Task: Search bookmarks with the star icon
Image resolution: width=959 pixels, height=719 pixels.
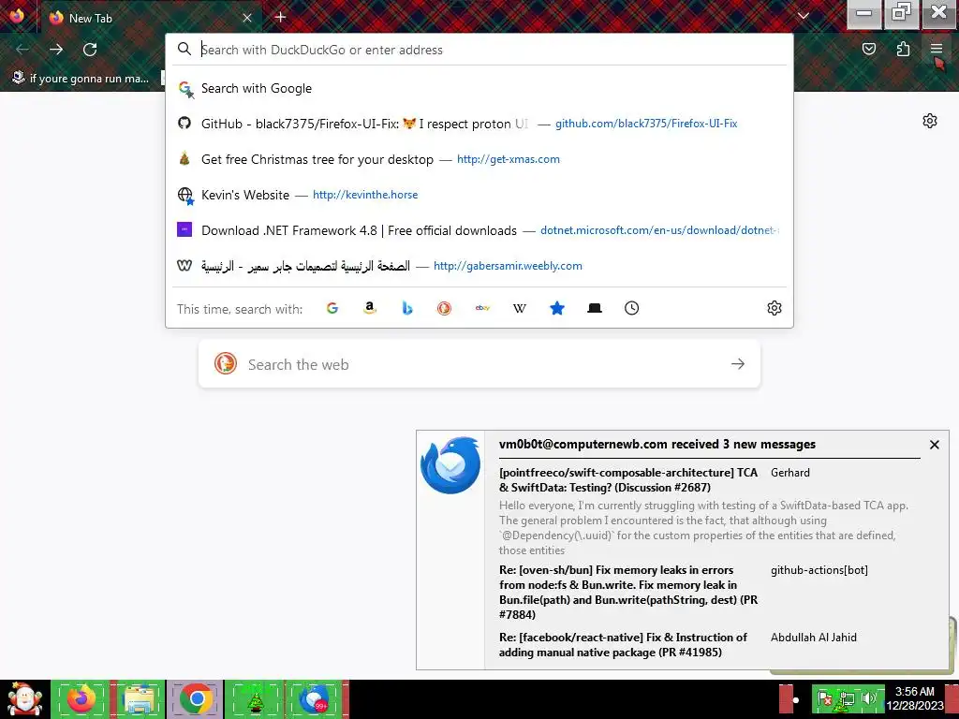Action: [557, 308]
